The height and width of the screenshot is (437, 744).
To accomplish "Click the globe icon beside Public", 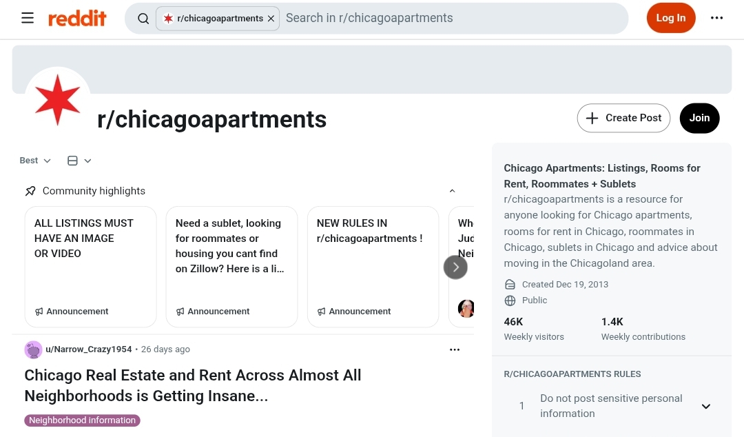I will coord(510,301).
